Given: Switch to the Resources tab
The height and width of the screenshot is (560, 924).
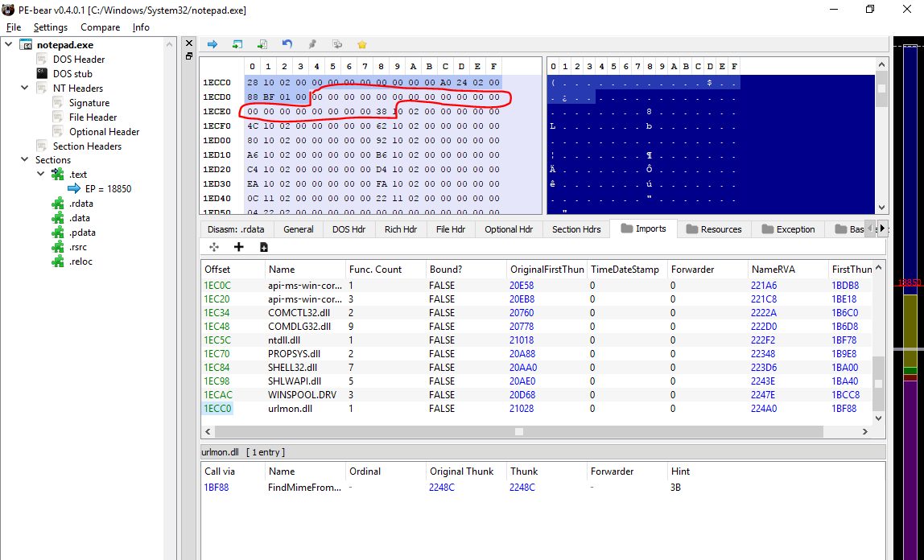Looking at the screenshot, I should (x=713, y=229).
